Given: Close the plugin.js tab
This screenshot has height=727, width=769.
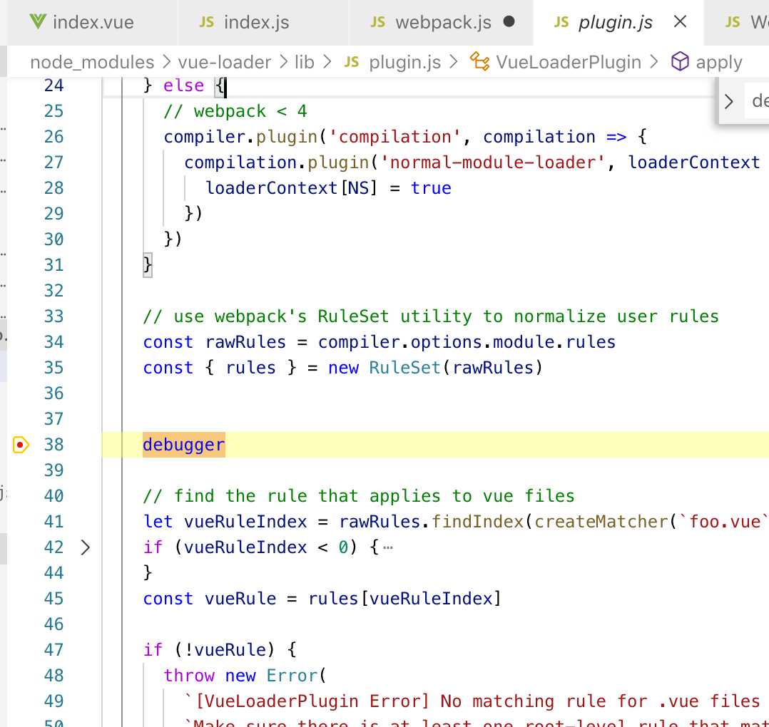Looking at the screenshot, I should click(681, 21).
